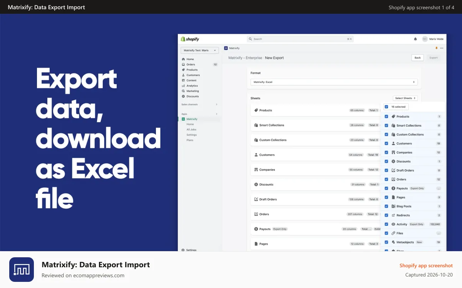Open the Format dropdown showing Matrixify: Excel

pos(334,82)
